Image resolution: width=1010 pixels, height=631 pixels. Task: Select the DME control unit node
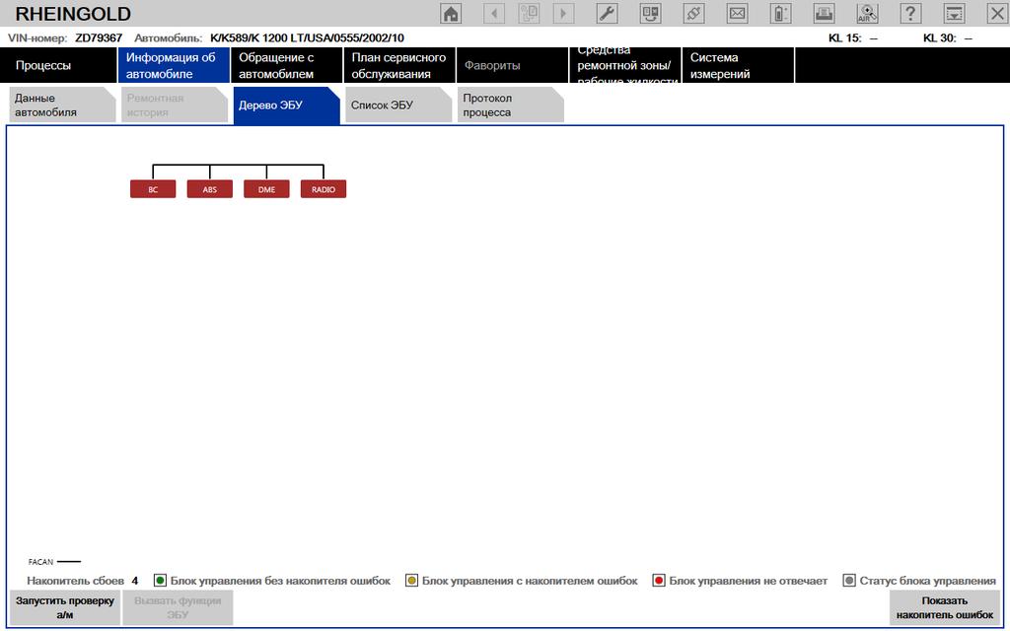[x=266, y=189]
